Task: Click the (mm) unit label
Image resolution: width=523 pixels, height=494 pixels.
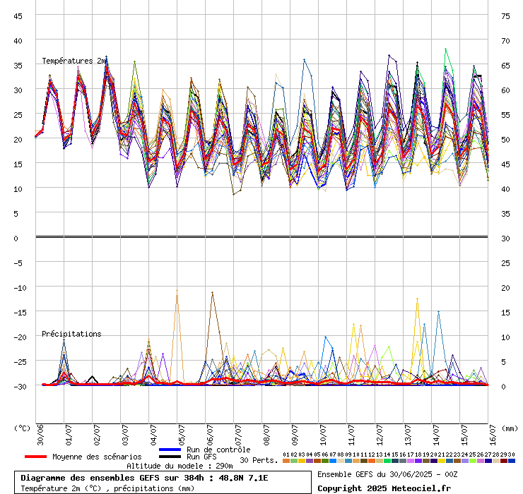Action: coord(510,428)
